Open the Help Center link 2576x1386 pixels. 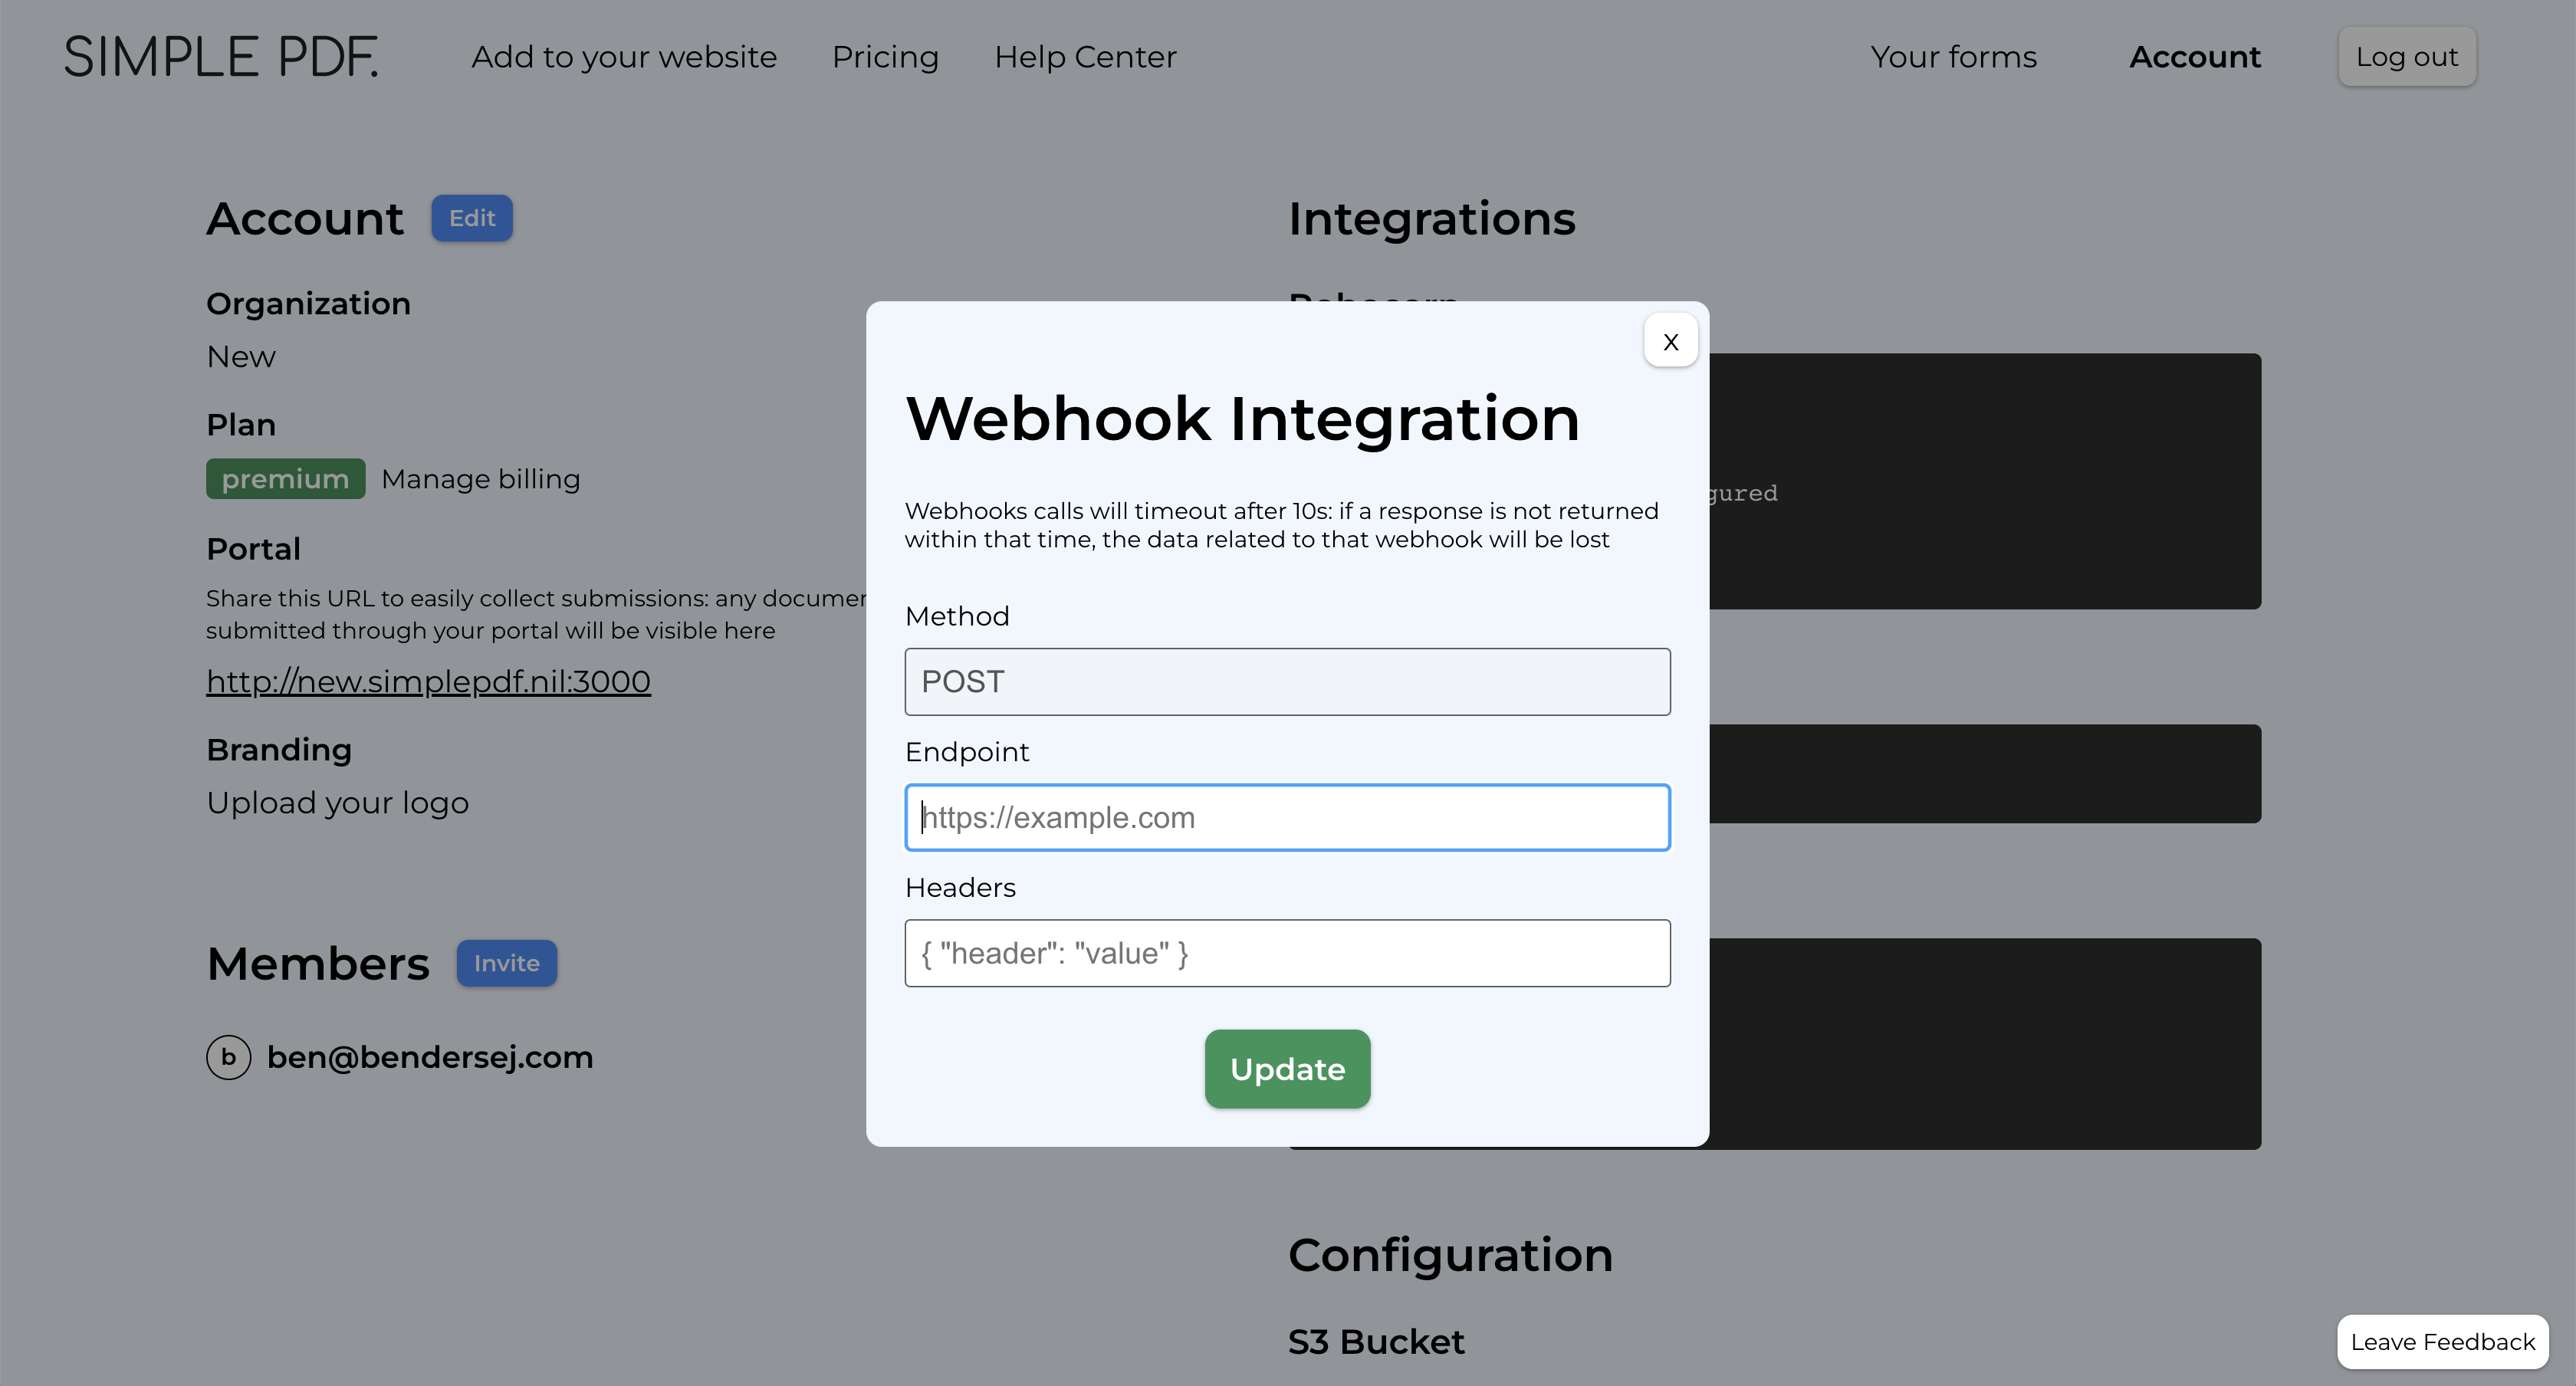tap(1085, 57)
